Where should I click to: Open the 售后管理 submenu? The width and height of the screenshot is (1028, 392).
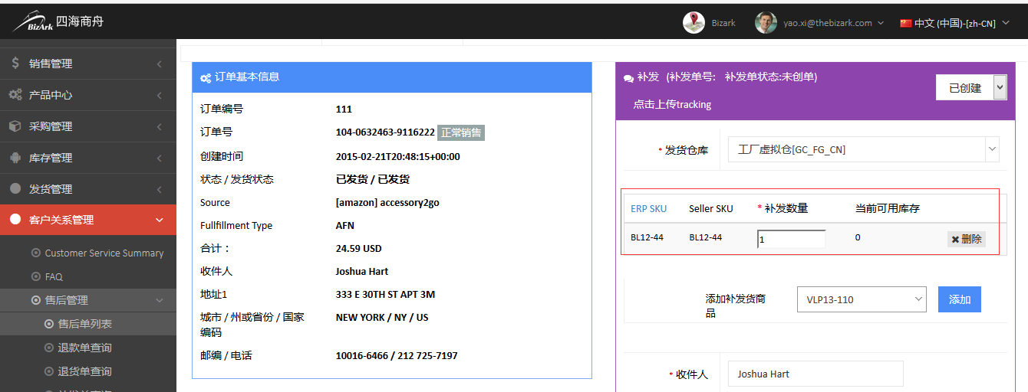point(88,300)
